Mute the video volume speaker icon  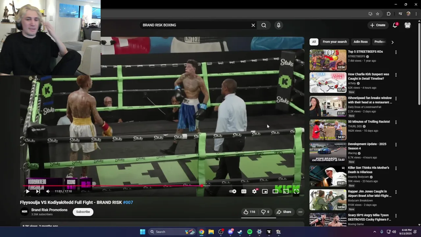click(48, 191)
